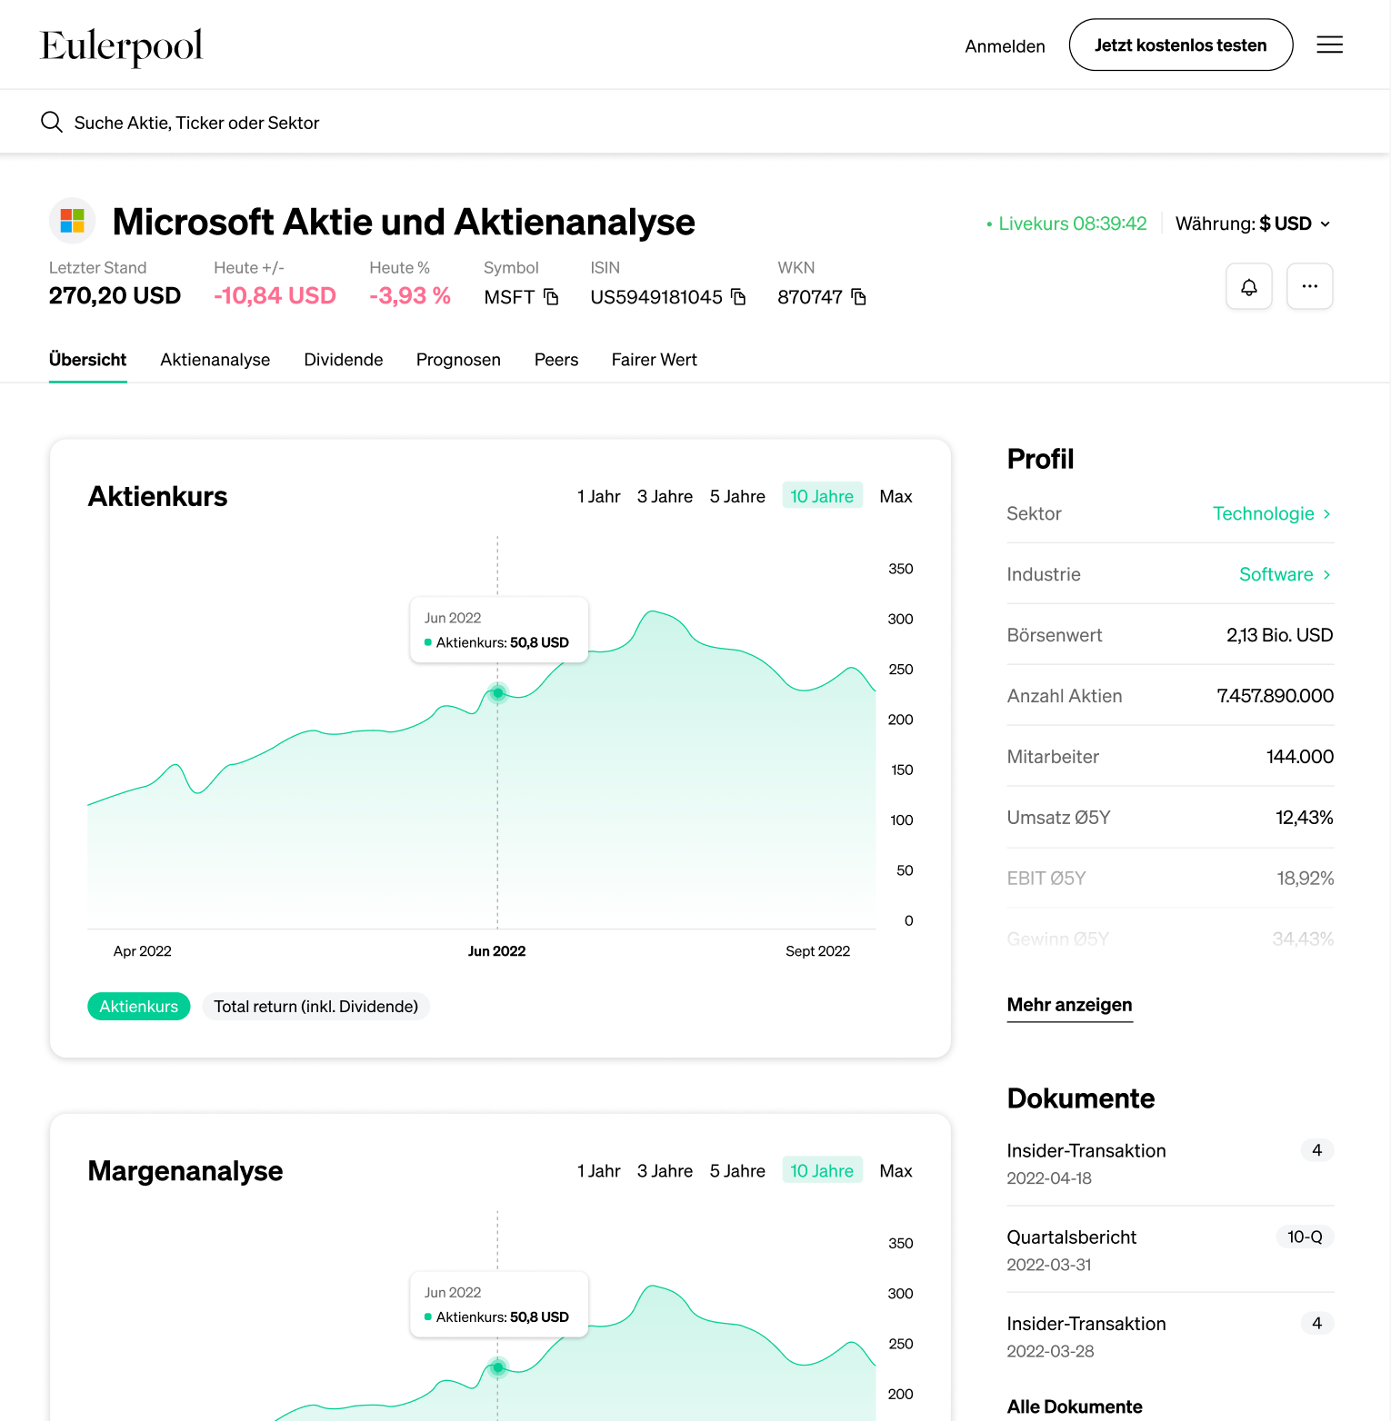This screenshot has width=1391, height=1421.
Task: Select 3 Jahre in Aktienkurs chart
Action: coord(665,496)
